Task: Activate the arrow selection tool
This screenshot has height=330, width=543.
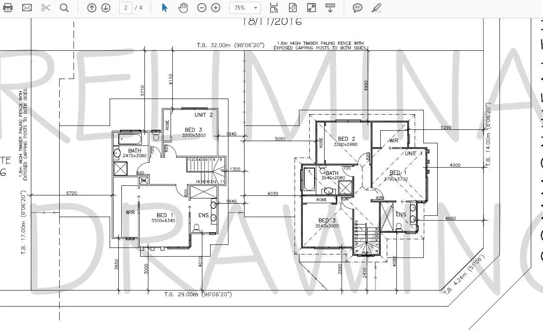Action: pos(164,8)
